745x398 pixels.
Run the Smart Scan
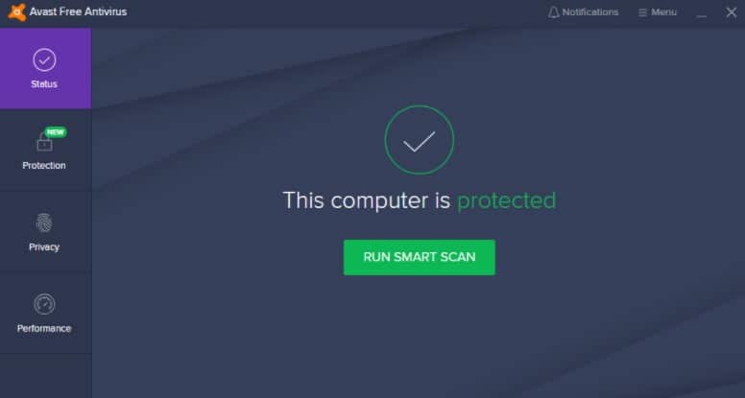pos(419,257)
